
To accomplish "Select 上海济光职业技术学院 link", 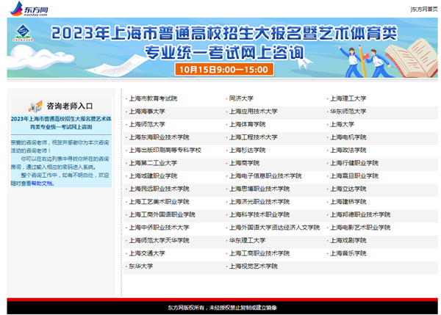I will 259,202.
